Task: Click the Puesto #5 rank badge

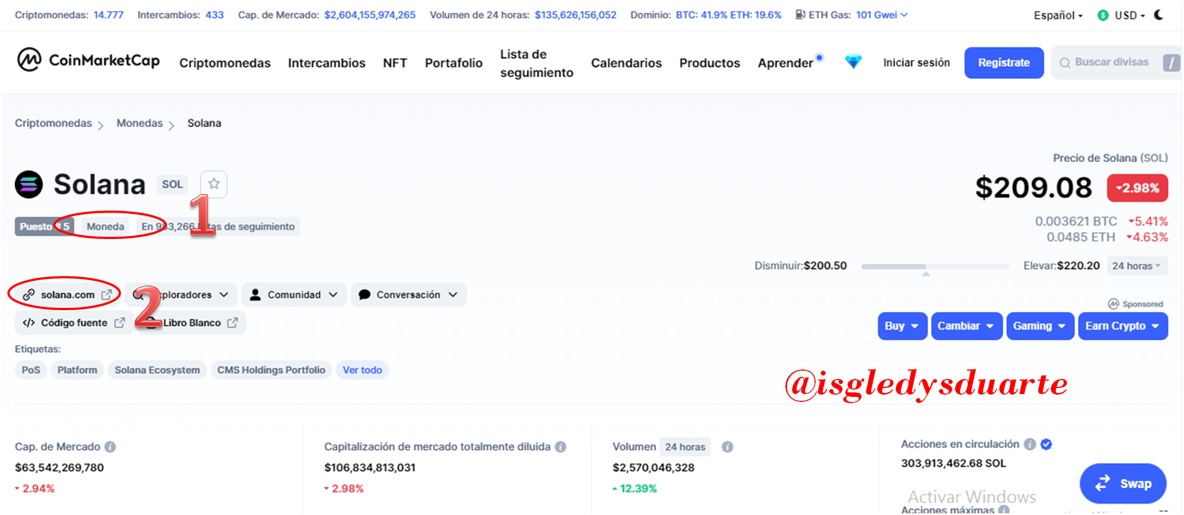Action: 44,227
